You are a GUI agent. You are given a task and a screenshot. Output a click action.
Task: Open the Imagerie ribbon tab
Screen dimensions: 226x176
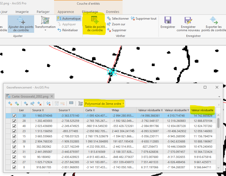(22, 12)
